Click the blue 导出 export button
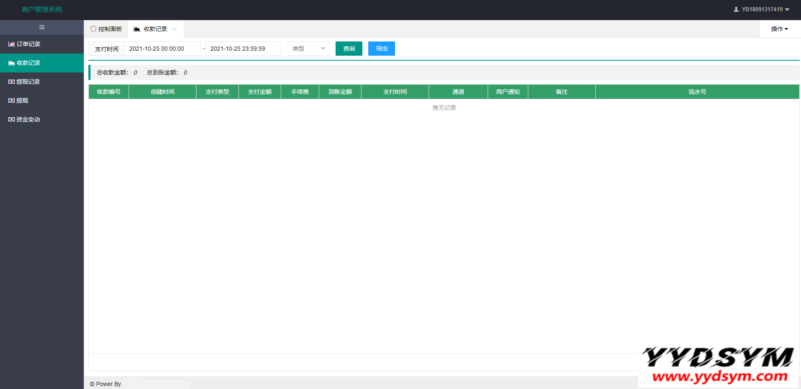The height and width of the screenshot is (389, 801). (x=381, y=49)
